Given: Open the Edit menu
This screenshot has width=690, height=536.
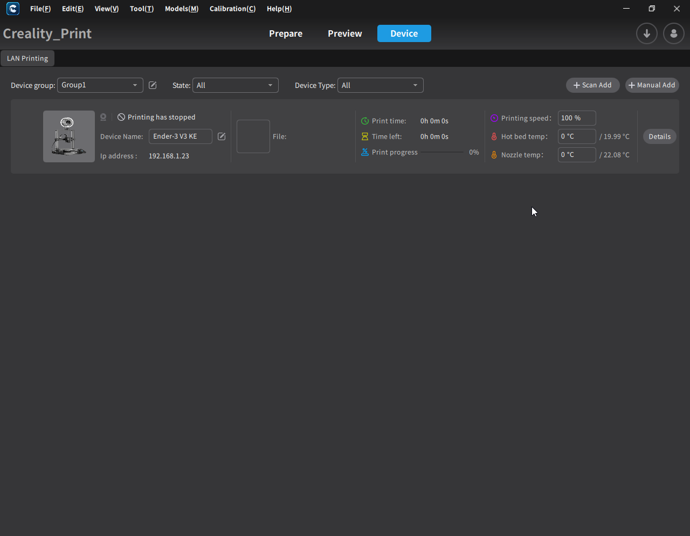Looking at the screenshot, I should coord(73,9).
